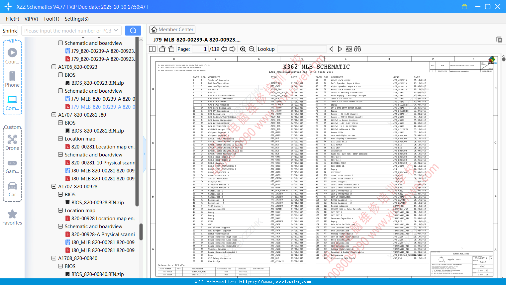Zoom in on the schematic
Screen dimensions: 506x285
(x=243, y=49)
